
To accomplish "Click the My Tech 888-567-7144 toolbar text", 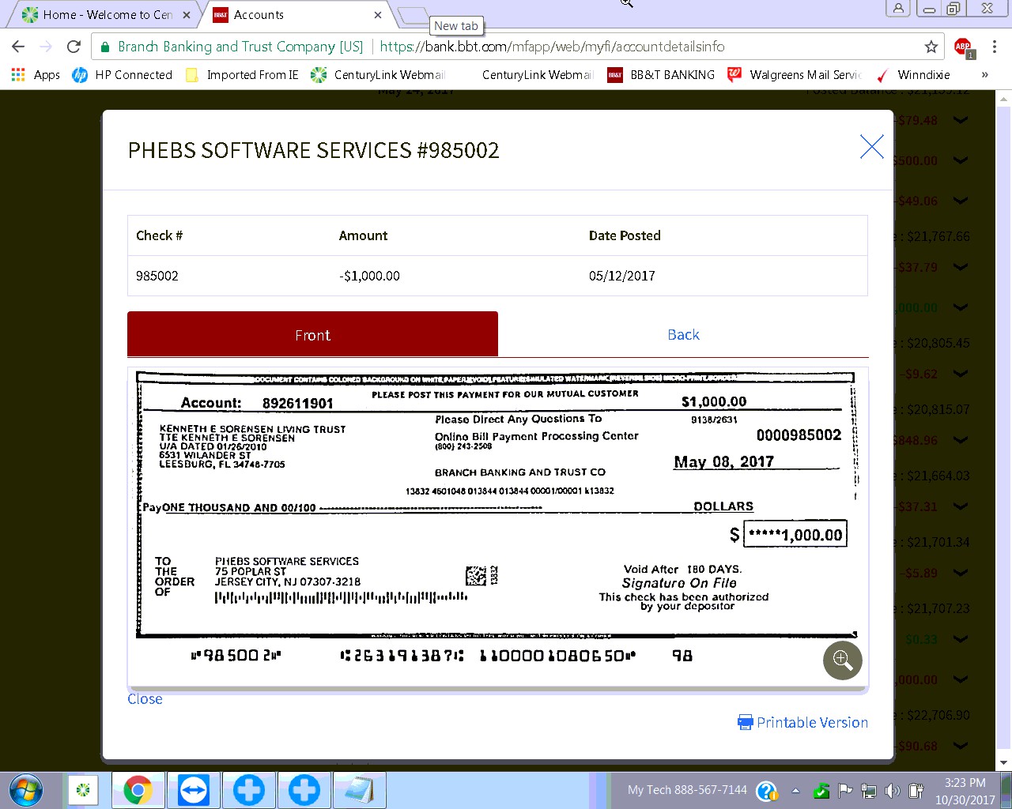I will coord(687,790).
